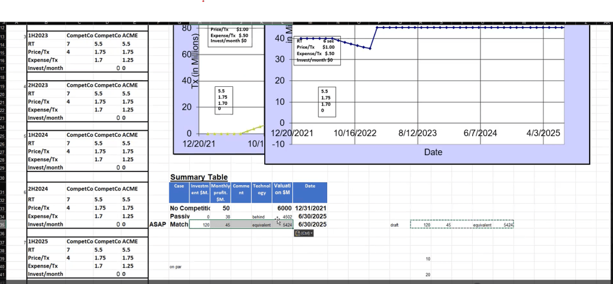Select row header 35
This screenshot has height=284, width=613.
point(3,225)
